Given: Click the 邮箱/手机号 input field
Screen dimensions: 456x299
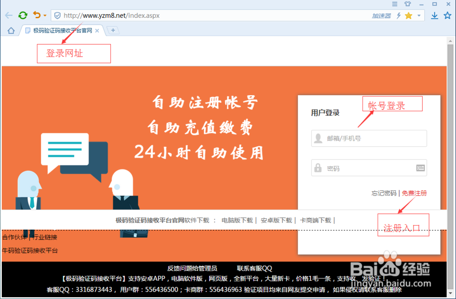Looking at the screenshot, I should coord(369,138).
